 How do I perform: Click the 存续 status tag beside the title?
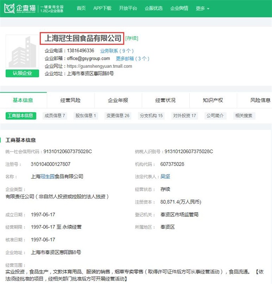(x=132, y=38)
